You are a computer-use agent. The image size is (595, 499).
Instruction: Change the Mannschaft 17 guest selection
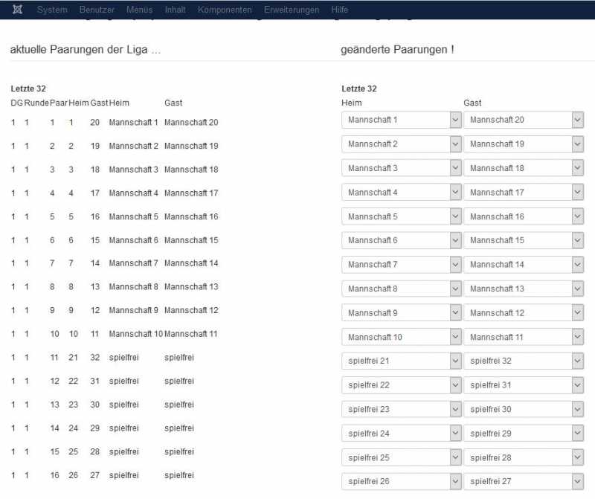[x=524, y=193]
